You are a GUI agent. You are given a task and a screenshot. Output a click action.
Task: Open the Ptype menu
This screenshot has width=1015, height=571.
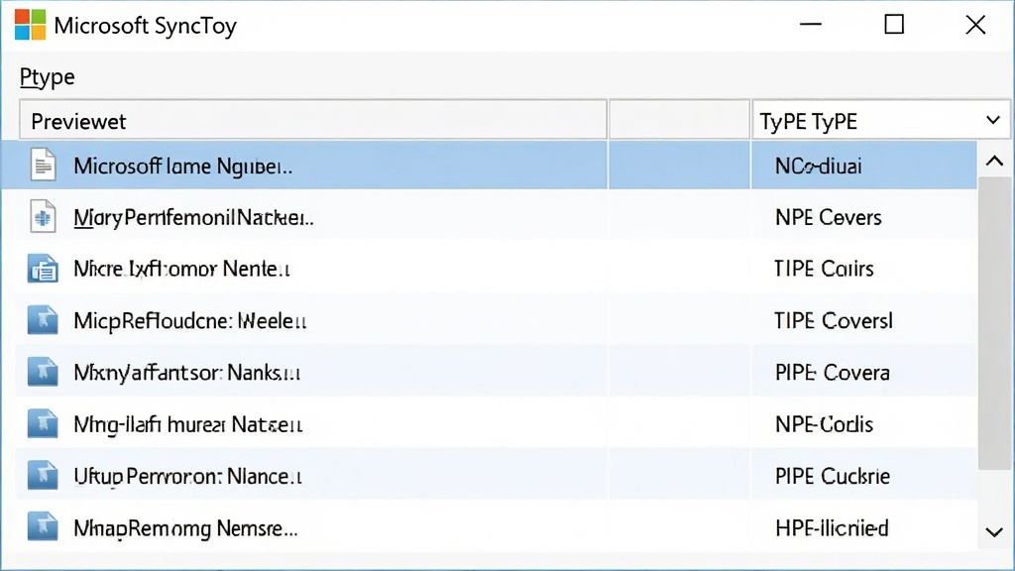point(48,77)
